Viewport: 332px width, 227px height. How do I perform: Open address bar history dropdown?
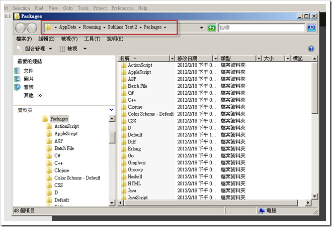pos(201,28)
